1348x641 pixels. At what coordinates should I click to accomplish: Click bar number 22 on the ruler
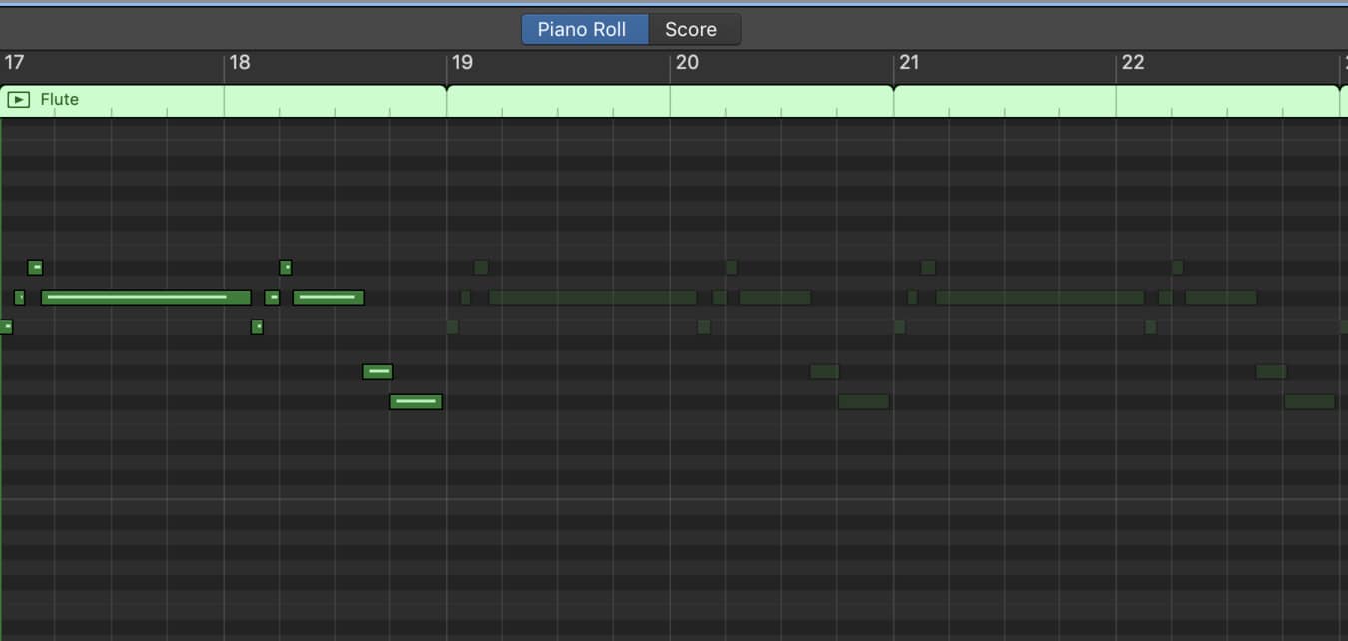[1133, 62]
